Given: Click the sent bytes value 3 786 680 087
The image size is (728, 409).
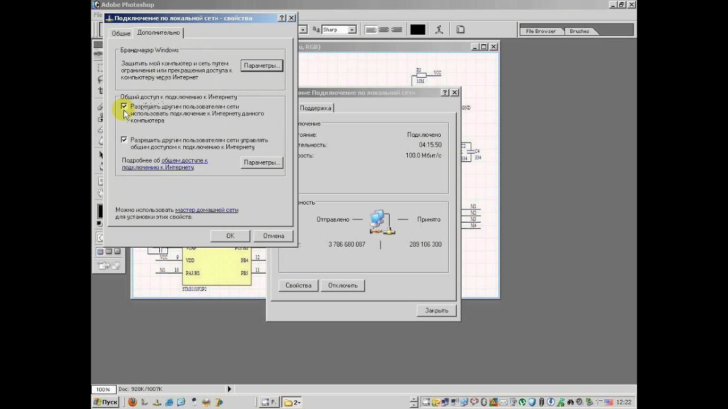Looking at the screenshot, I should [x=347, y=244].
